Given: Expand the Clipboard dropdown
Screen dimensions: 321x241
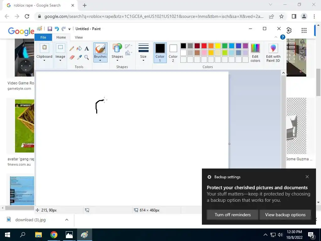Looking at the screenshot, I should (x=44, y=61).
